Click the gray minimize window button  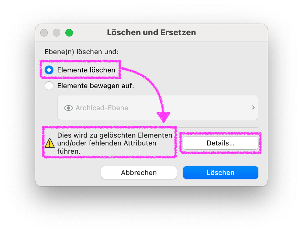click(x=57, y=33)
